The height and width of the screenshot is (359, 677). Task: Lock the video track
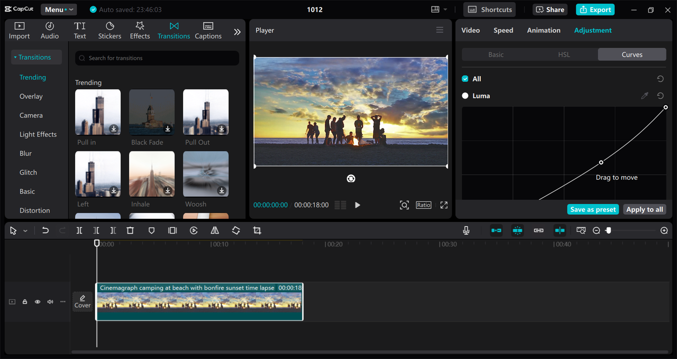pyautogui.click(x=25, y=302)
